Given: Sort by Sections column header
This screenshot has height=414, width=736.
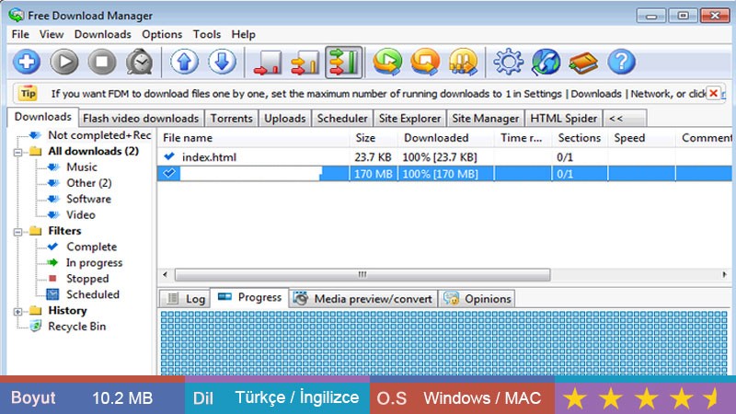Looking at the screenshot, I should [581, 138].
